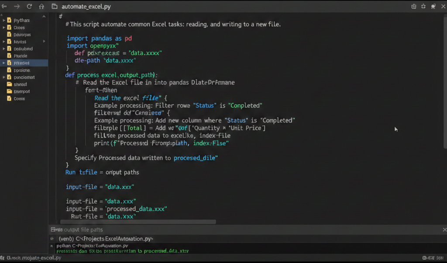Viewport: 447px width, 263px height.
Task: Click the collapse arrow above the sidebar tree
Action: click(45, 16)
